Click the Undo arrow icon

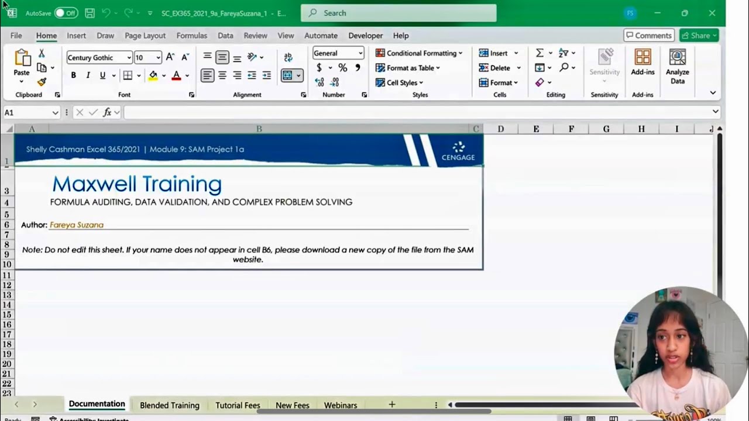[106, 13]
